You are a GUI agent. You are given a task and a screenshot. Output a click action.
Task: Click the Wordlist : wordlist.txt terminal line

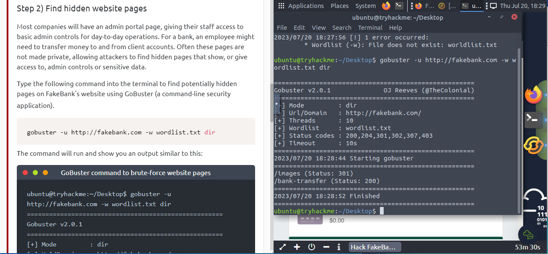pos(332,128)
